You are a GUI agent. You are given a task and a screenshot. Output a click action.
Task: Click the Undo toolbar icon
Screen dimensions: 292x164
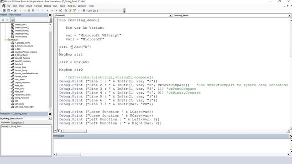tap(38, 10)
